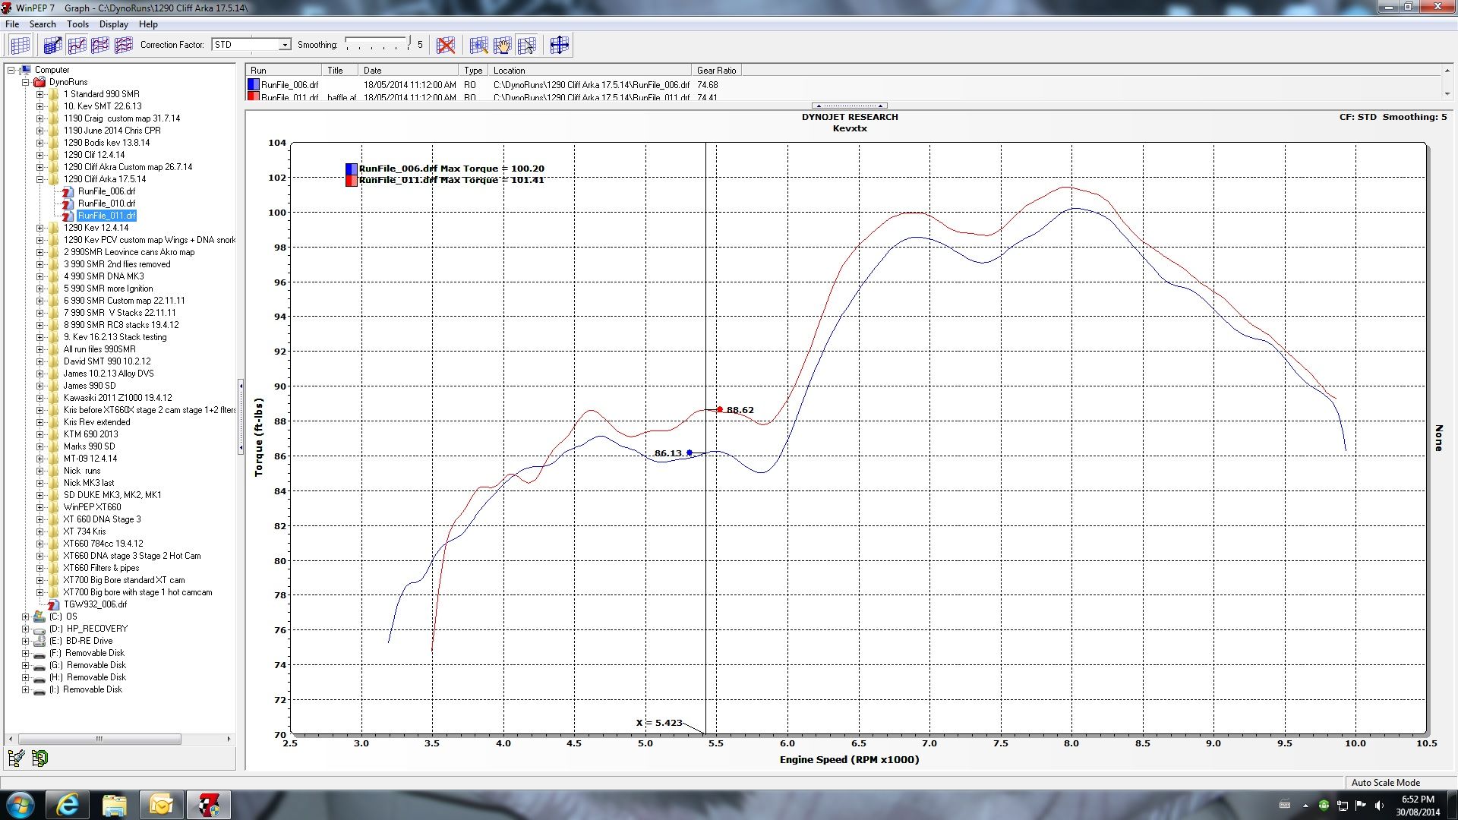Open Windows Explorer from taskbar
Image resolution: width=1458 pixels, height=820 pixels.
coord(115,804)
